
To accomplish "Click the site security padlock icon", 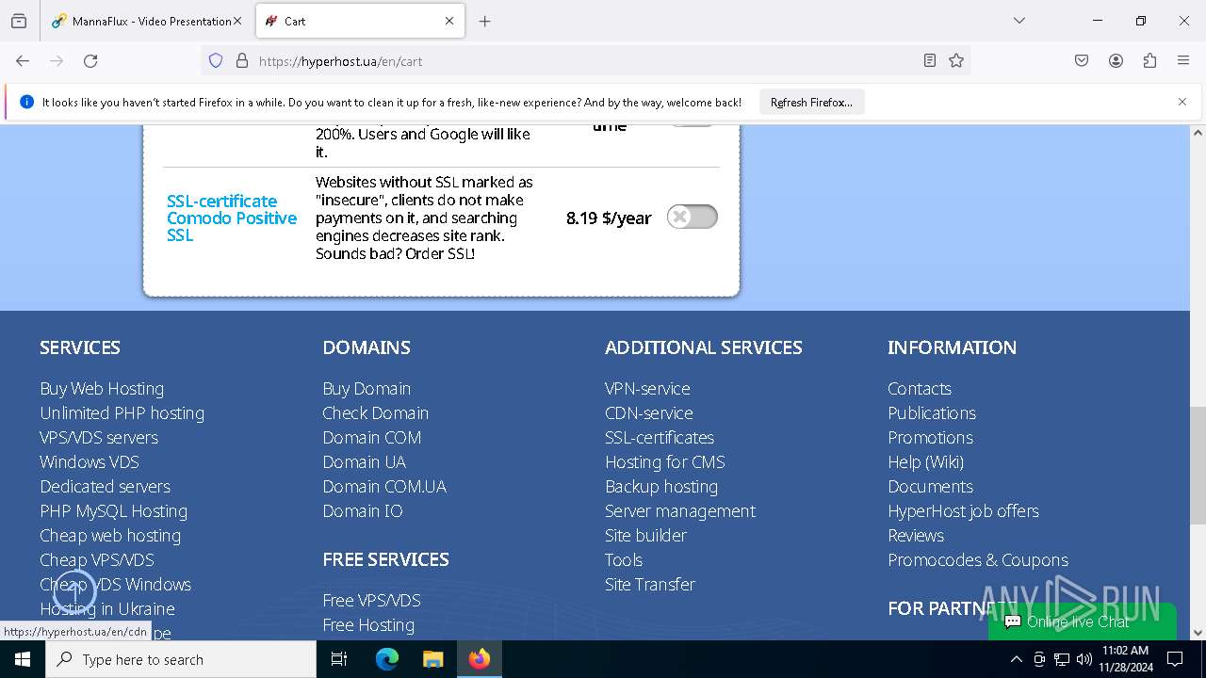I will pos(242,61).
